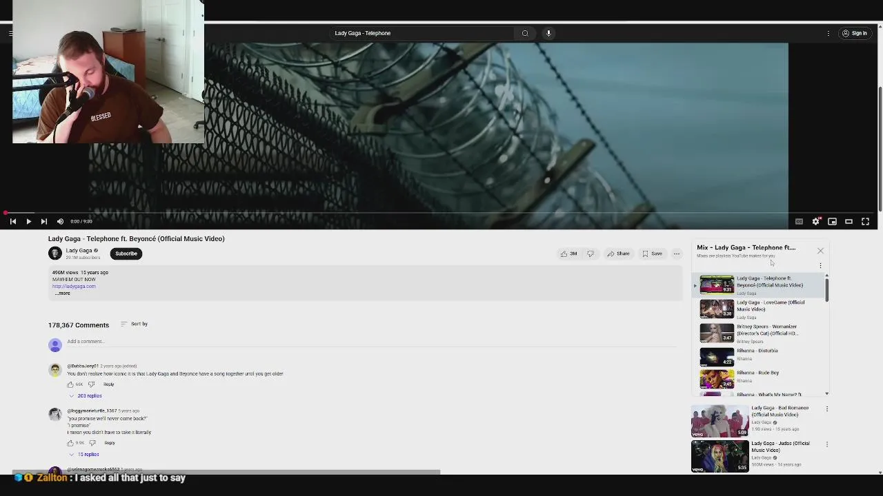
Task: Enter full screen mode
Action: (865, 221)
